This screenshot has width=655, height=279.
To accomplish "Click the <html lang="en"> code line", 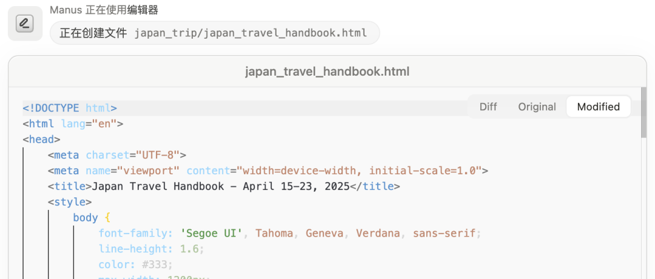I will pos(73,123).
